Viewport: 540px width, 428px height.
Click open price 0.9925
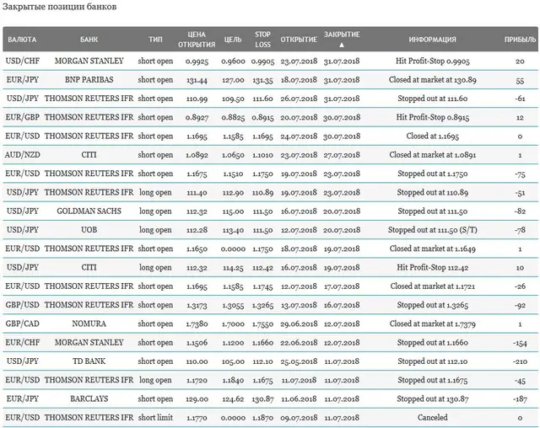[x=197, y=62]
